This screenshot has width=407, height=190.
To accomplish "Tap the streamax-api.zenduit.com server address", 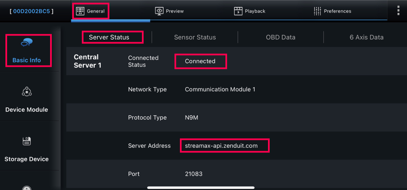I will [x=221, y=146].
